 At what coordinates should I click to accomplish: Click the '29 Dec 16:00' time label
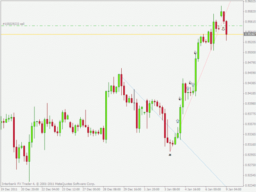[x=132, y=189]
